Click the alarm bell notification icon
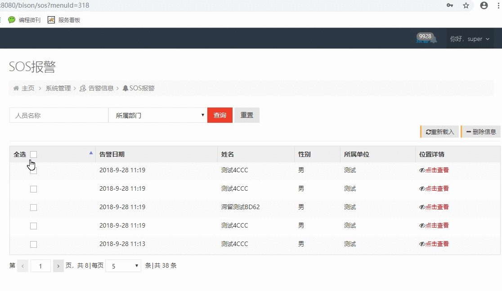Screen dimensions: 502x291 pyautogui.click(x=433, y=40)
